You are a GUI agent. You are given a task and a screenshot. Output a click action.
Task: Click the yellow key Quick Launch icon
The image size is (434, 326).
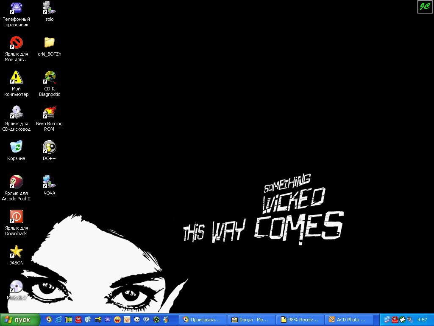click(98, 320)
